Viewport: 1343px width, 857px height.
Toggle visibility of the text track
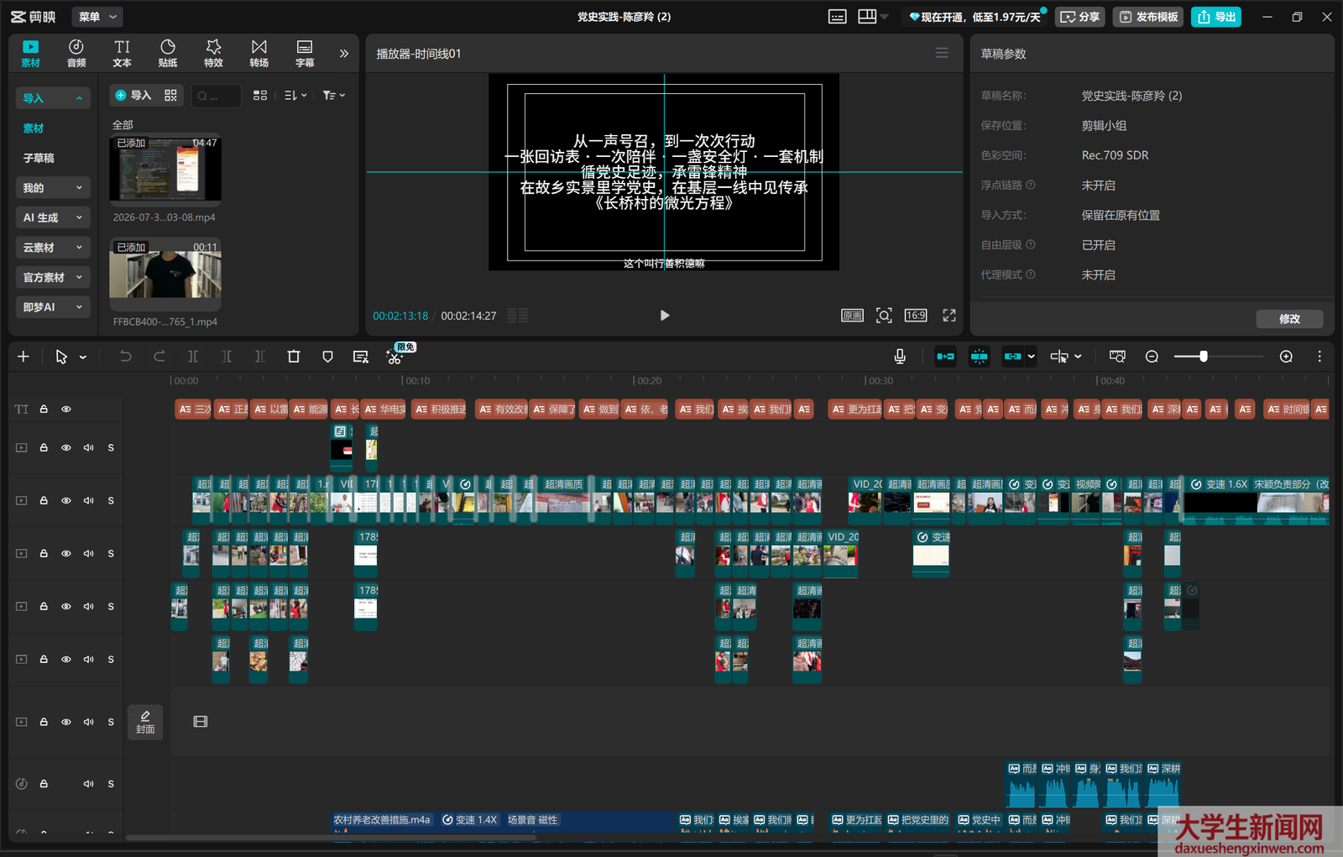(66, 409)
